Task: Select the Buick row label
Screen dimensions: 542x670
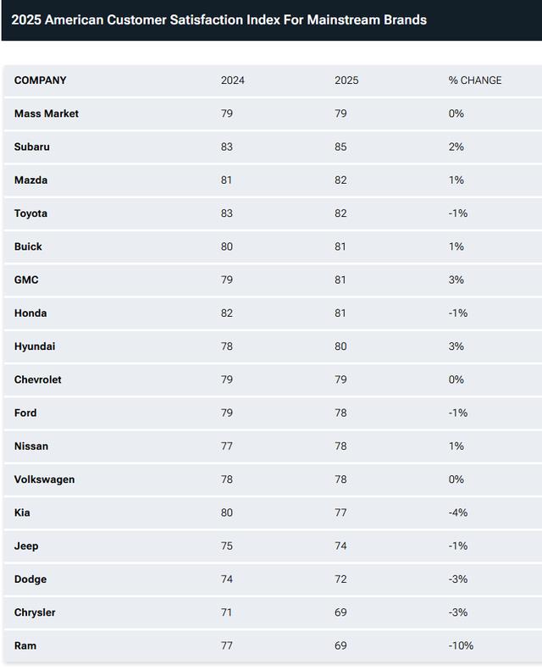Action: 28,246
